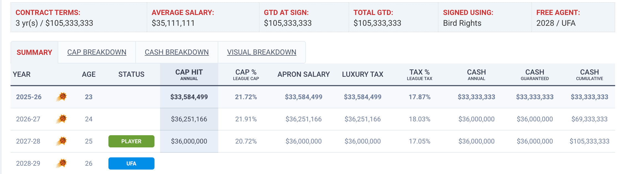This screenshot has width=624, height=174.
Task: Click the Apron Salary column header
Action: (303, 74)
